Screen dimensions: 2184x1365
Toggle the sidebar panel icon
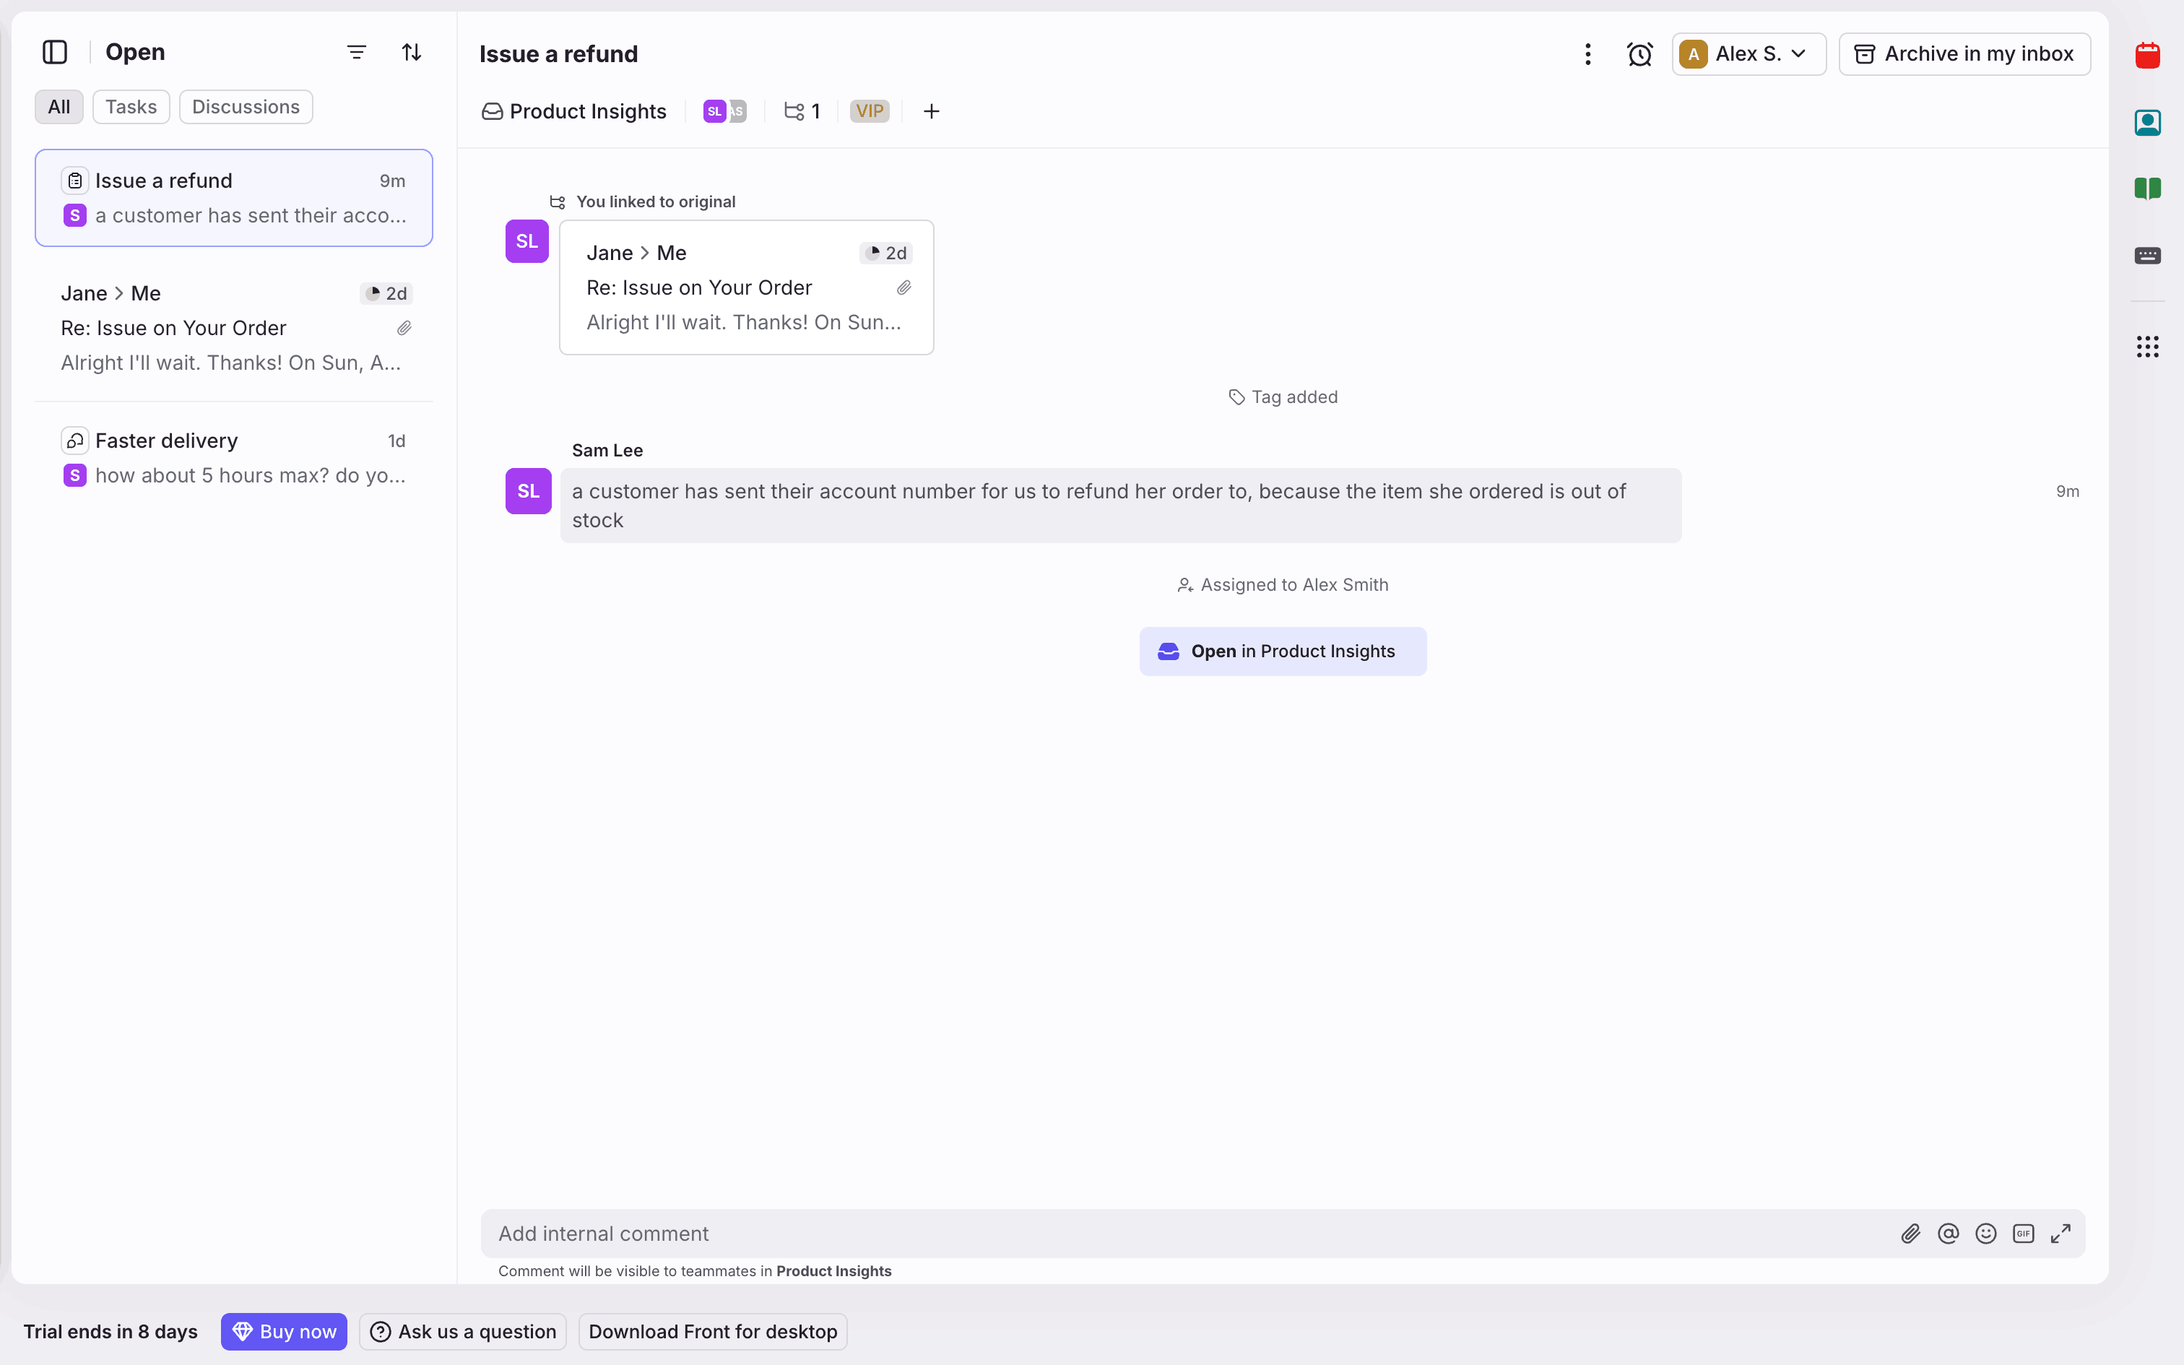[x=55, y=52]
